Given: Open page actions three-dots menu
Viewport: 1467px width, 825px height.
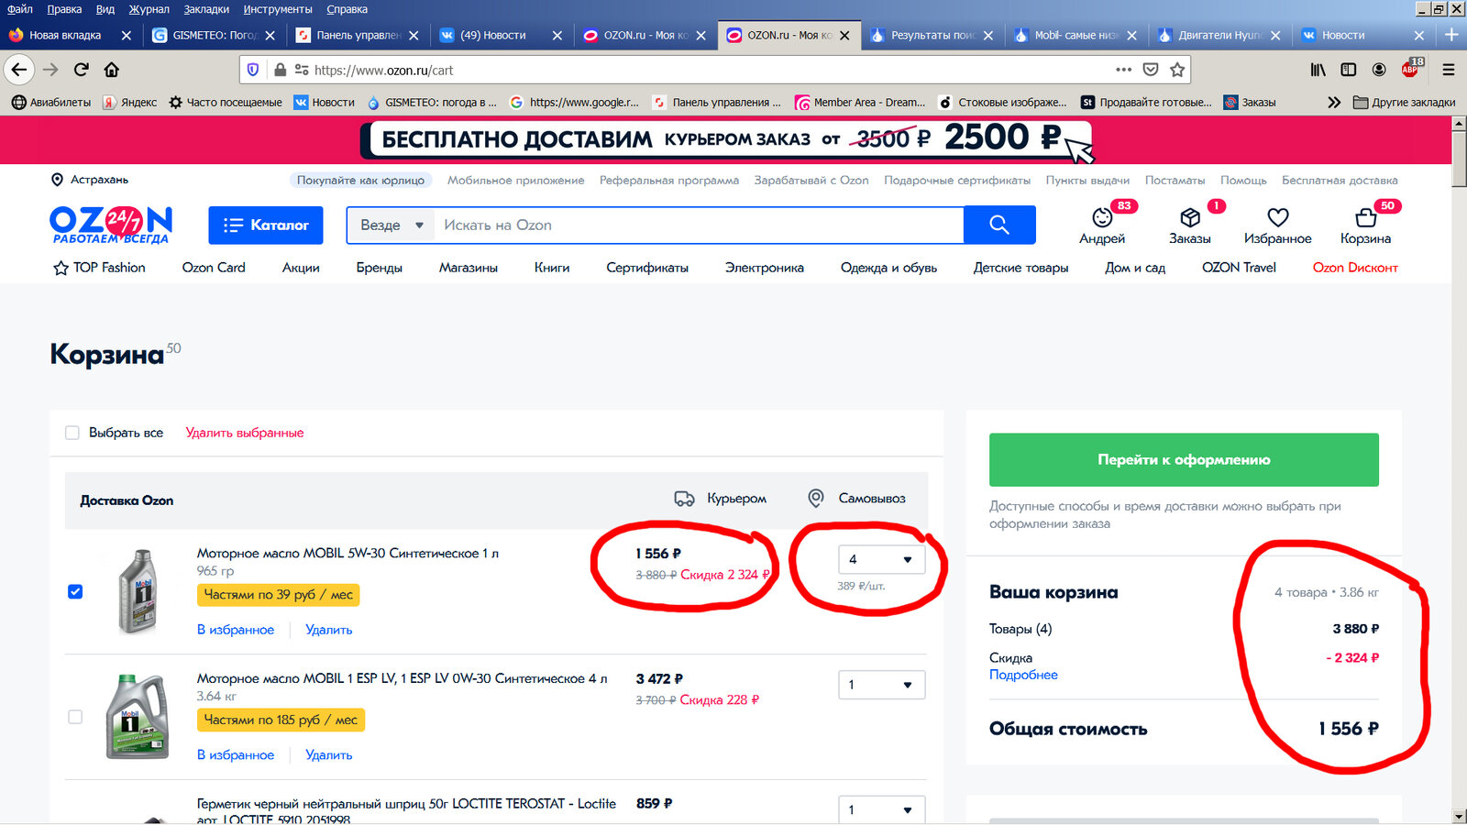Looking at the screenshot, I should [x=1123, y=70].
